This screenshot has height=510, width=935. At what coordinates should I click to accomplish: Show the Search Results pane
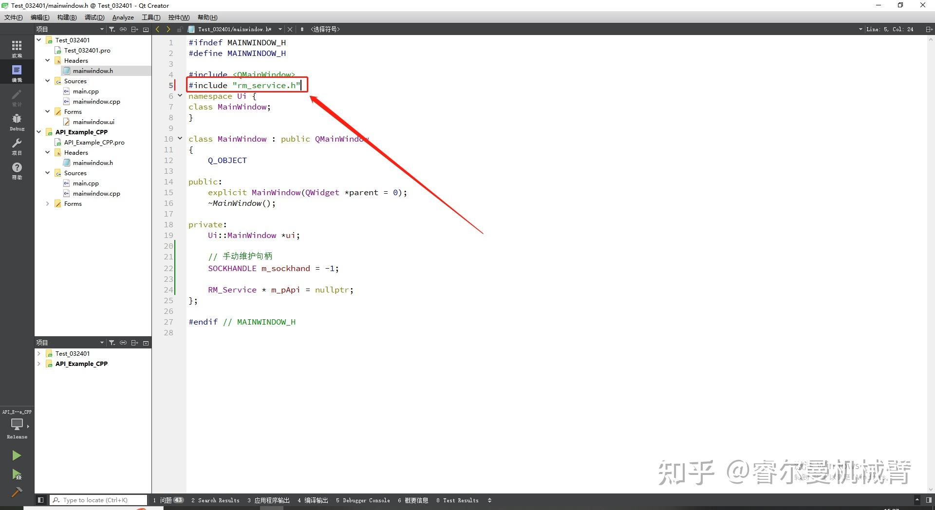tap(215, 500)
